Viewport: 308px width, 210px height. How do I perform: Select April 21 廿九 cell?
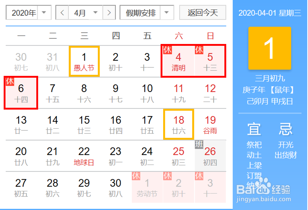pyautogui.click(x=52, y=156)
